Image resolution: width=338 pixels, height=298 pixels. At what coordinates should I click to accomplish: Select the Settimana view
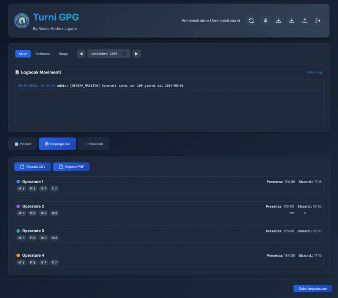43,54
